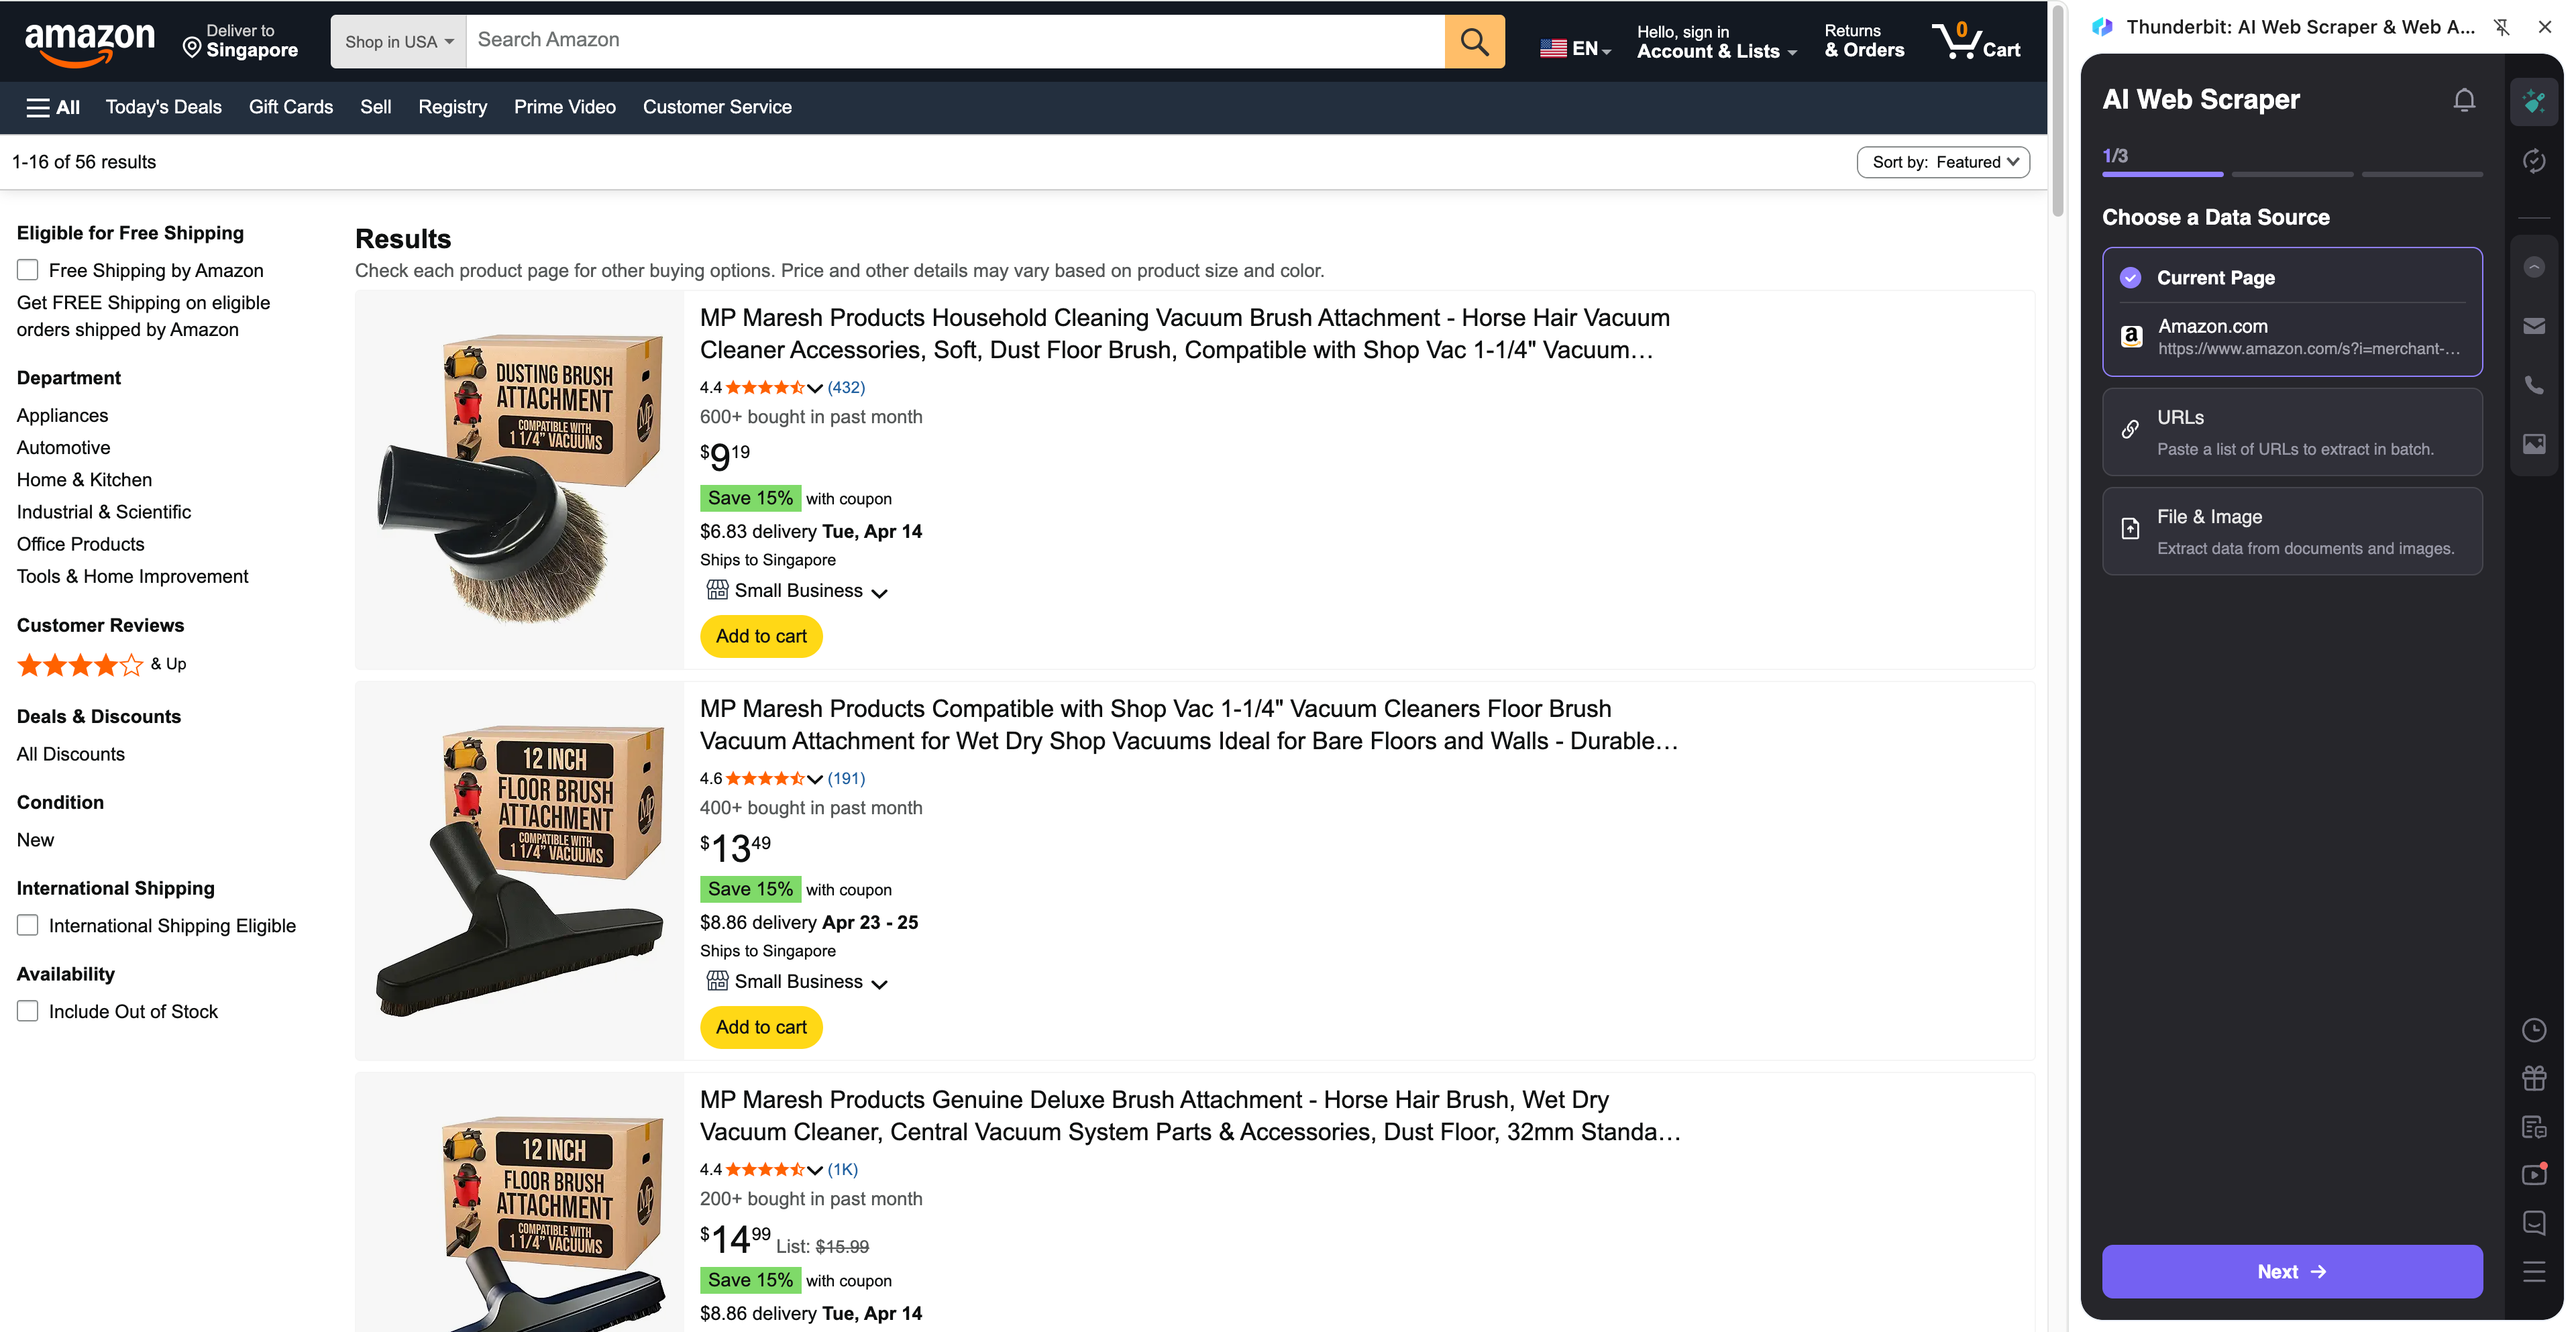This screenshot has height=1332, width=2576.
Task: Open the Amazon shopping cart
Action: [1976, 41]
